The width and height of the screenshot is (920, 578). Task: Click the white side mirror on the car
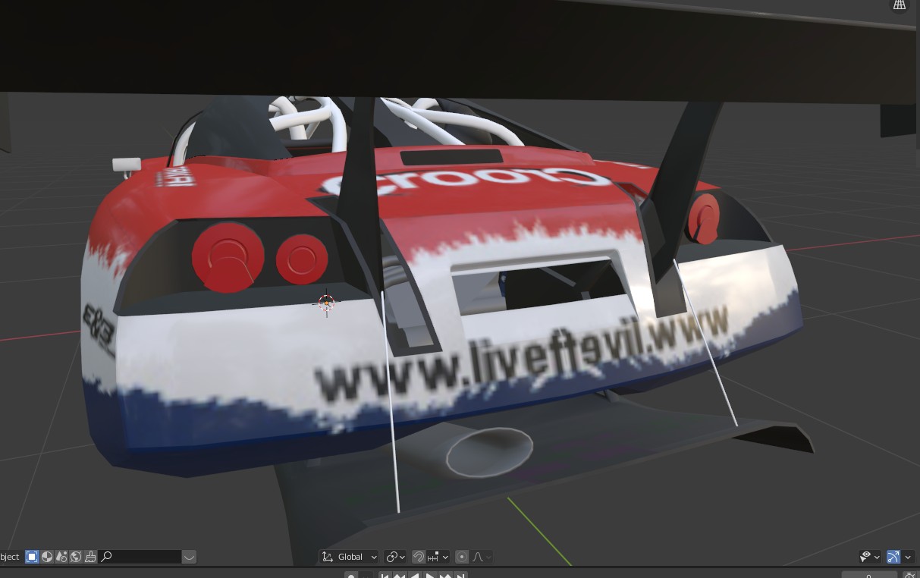tap(127, 164)
